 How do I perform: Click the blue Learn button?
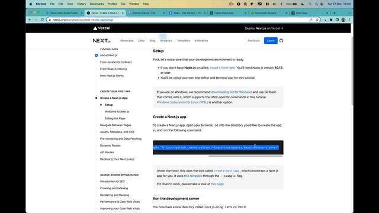[x=271, y=41]
